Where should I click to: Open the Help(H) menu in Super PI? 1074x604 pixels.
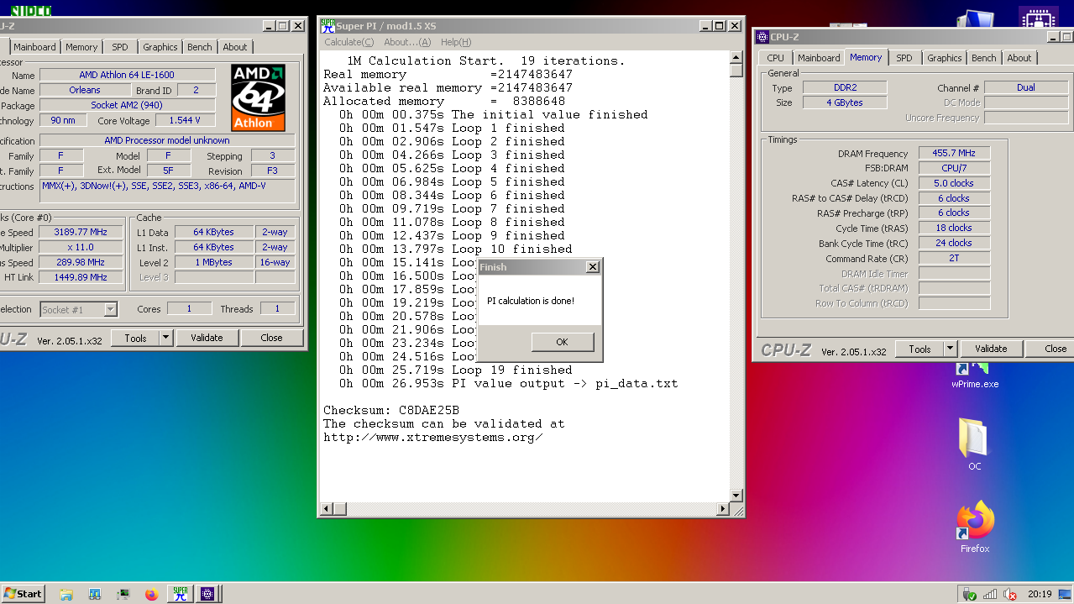(x=456, y=42)
